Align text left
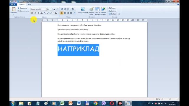Screen dimensions: 189x106 [x=62, y=13]
